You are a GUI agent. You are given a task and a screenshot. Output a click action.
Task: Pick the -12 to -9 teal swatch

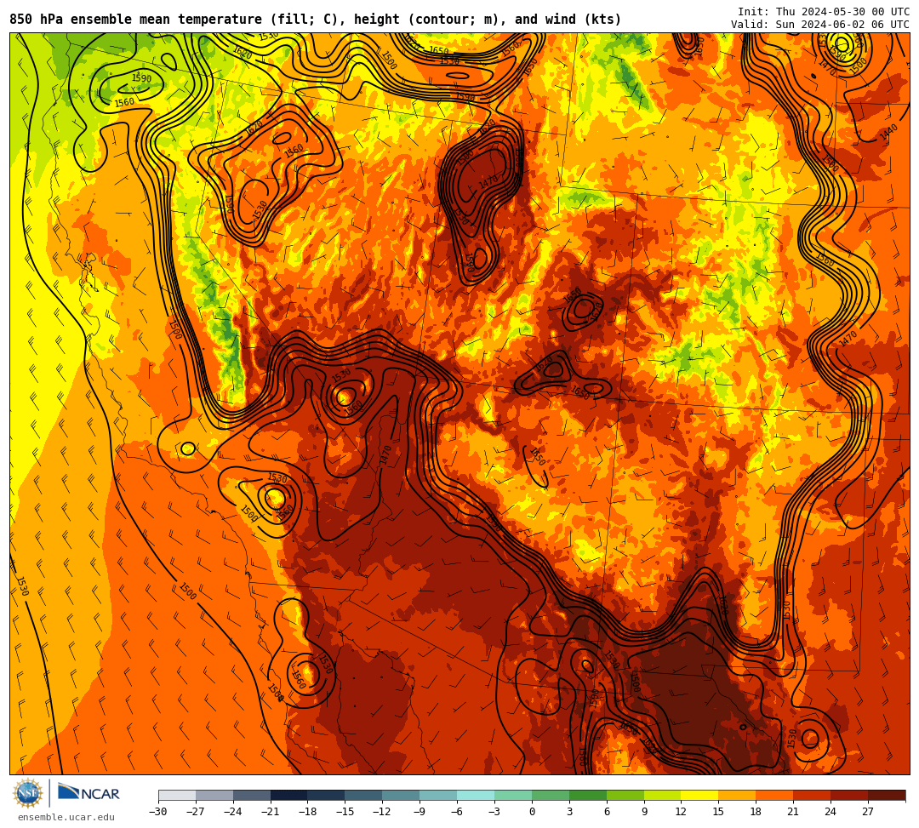[x=402, y=795]
